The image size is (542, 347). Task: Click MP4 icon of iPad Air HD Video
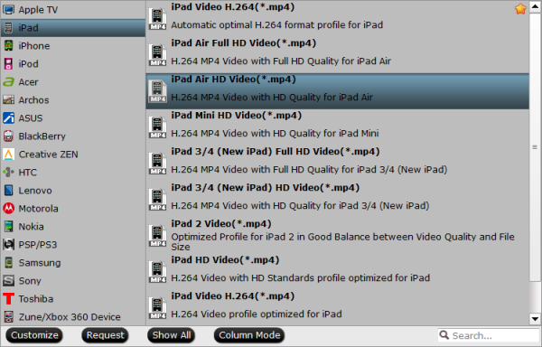pyautogui.click(x=157, y=91)
